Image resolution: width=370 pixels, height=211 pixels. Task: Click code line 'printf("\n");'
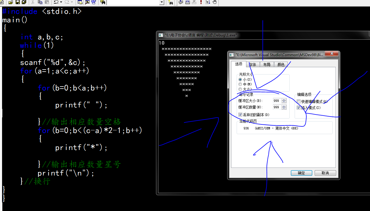(66, 173)
